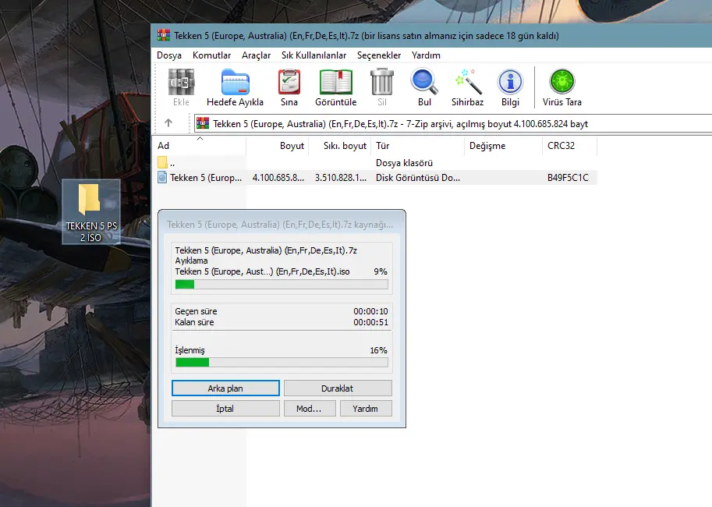Launch the Sihirbaz wizard icon

467,82
